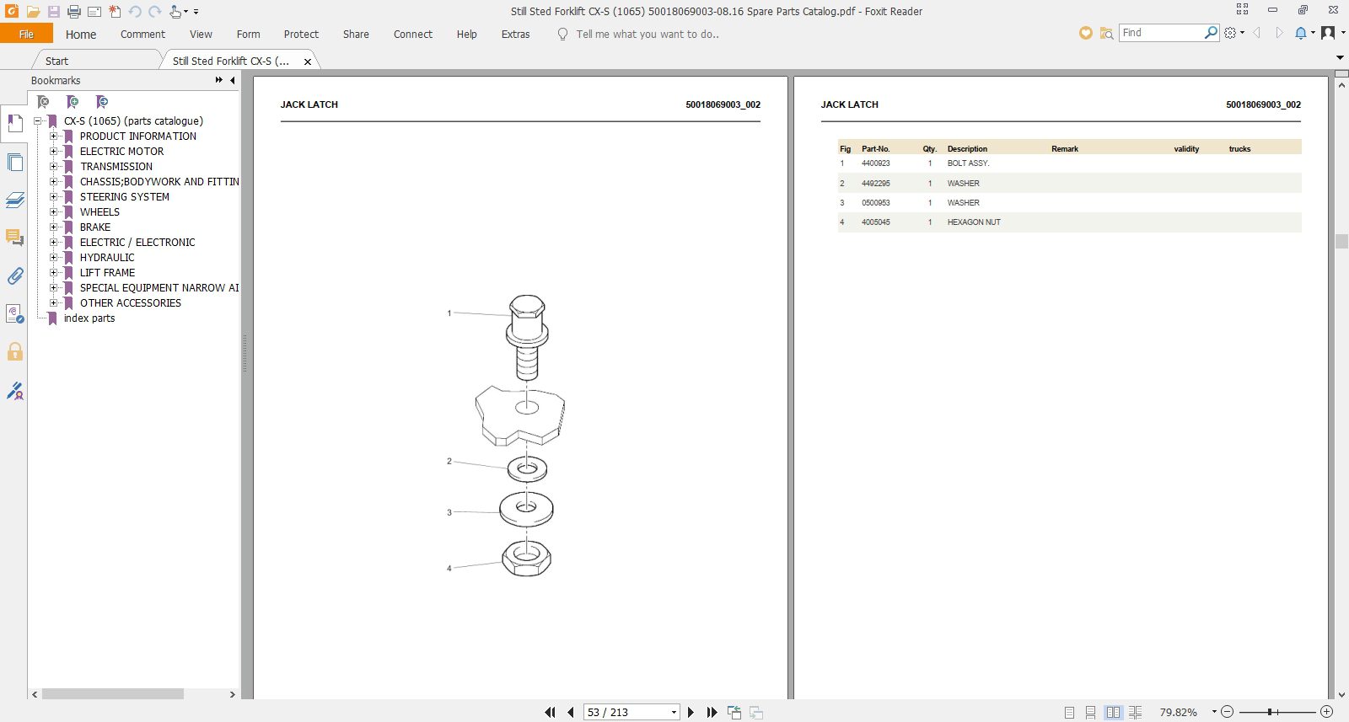
Task: Switch to single page view
Action: 1069,713
